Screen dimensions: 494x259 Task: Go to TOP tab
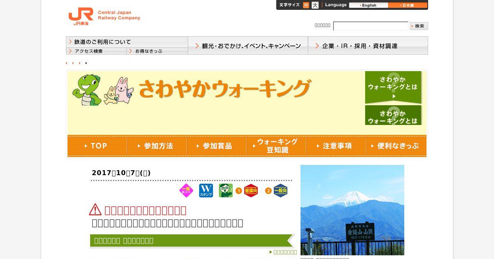[97, 146]
